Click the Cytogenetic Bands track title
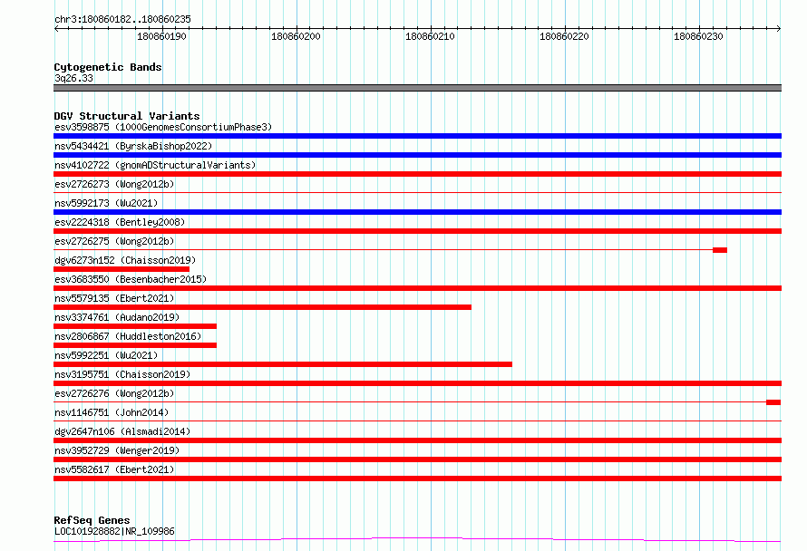 point(108,67)
